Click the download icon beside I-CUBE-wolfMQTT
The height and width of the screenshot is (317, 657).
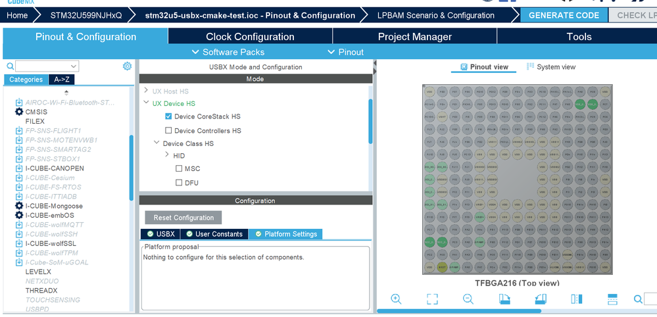(19, 224)
